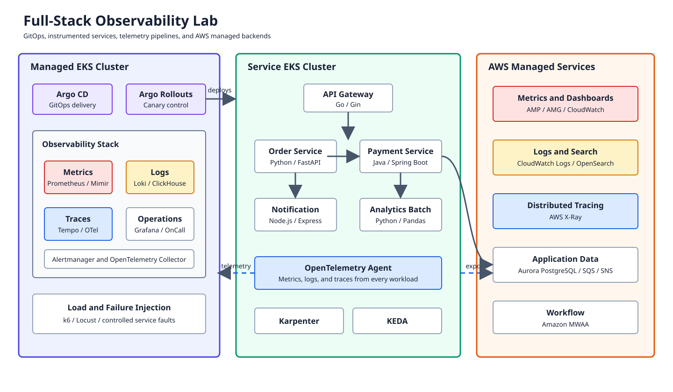Select the Operations Grafana / OnCall box
Screen dimensions: 673x392
pyautogui.click(x=160, y=224)
